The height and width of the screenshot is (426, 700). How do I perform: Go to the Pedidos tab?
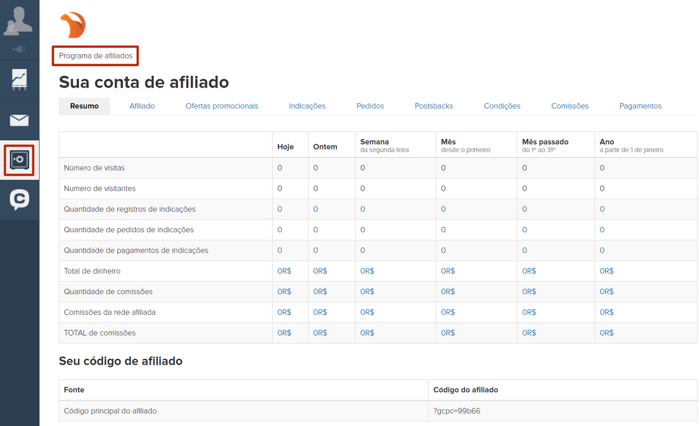pos(370,106)
